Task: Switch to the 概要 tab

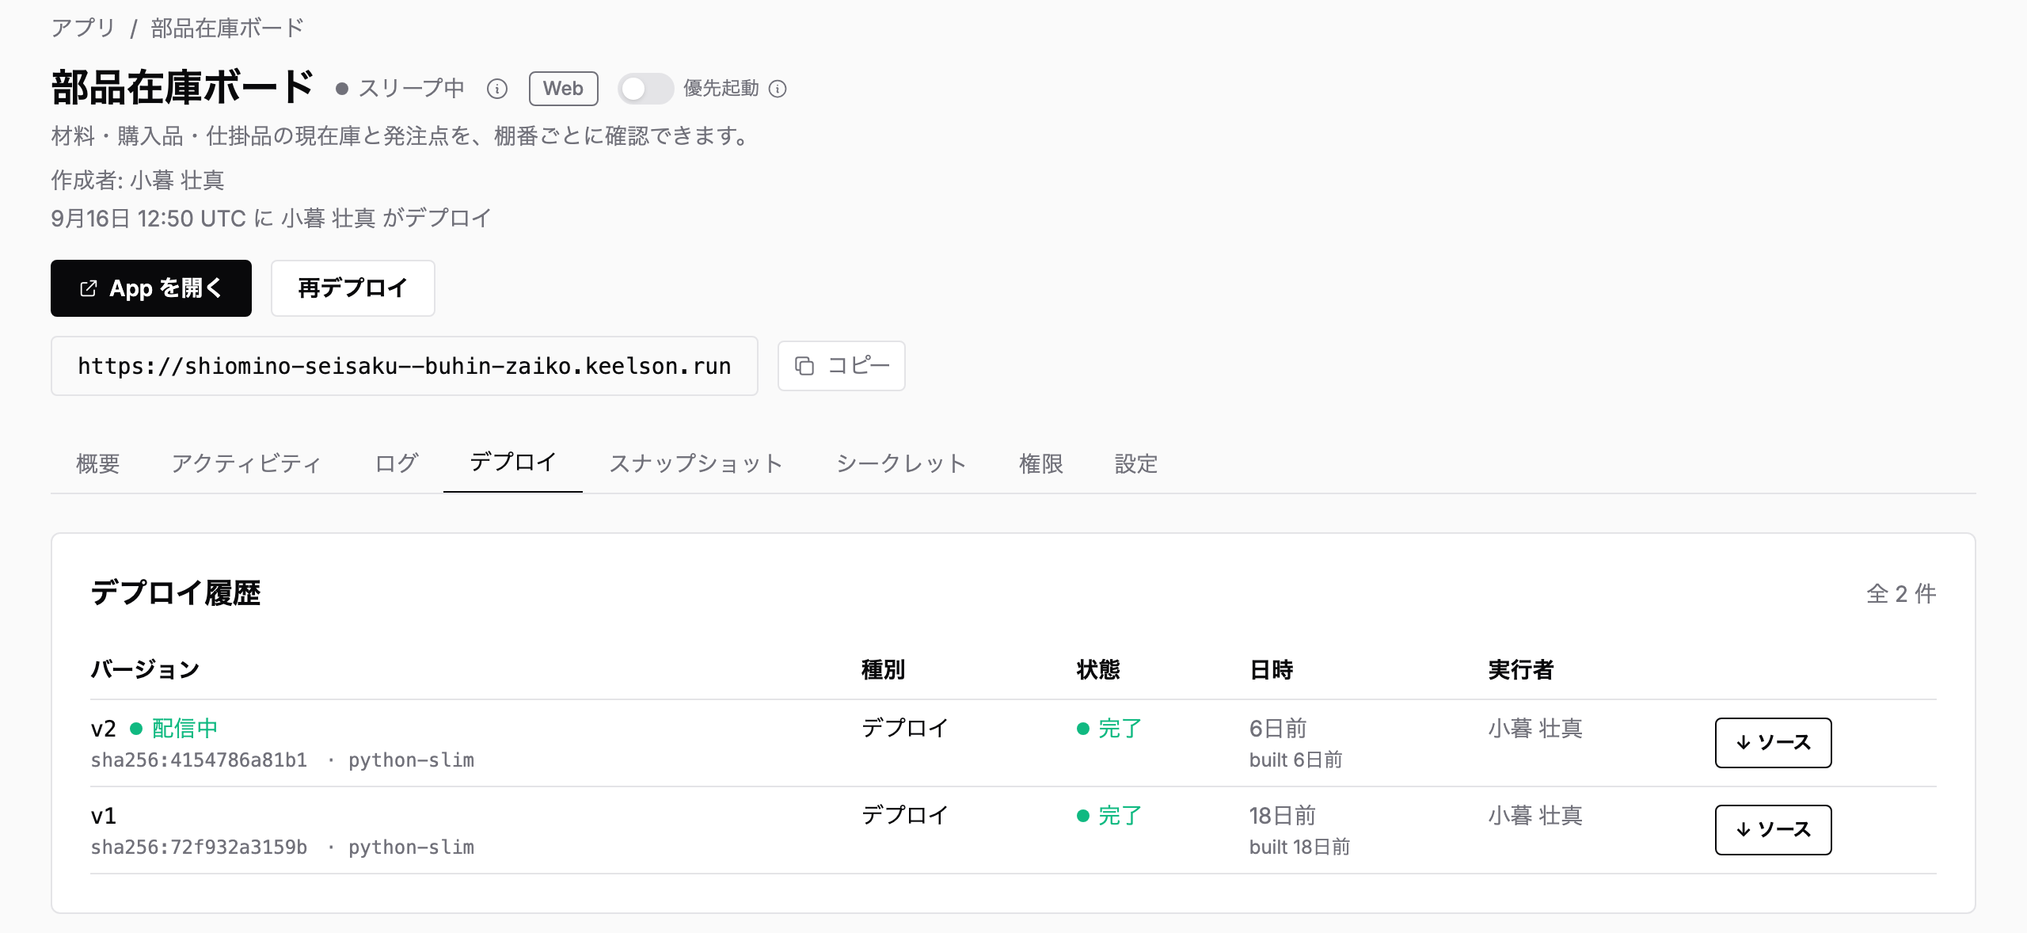Action: tap(98, 463)
